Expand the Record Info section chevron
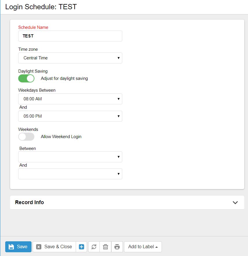The width and height of the screenshot is (248, 256). (x=235, y=202)
